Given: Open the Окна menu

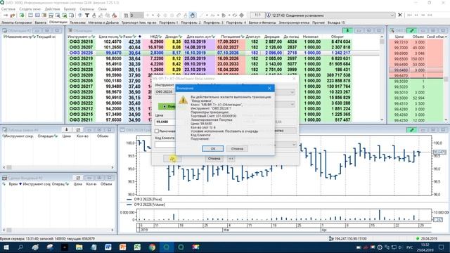Looking at the screenshot, I should (102, 9).
